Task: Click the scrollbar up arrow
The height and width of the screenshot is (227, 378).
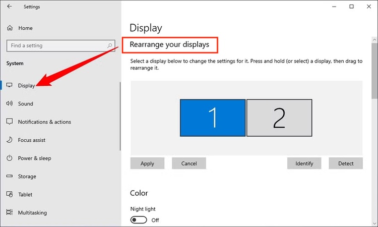Action: click(x=374, y=39)
